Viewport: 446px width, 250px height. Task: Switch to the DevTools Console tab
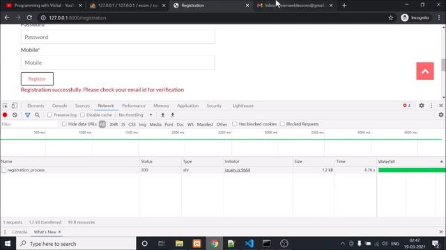coord(59,106)
